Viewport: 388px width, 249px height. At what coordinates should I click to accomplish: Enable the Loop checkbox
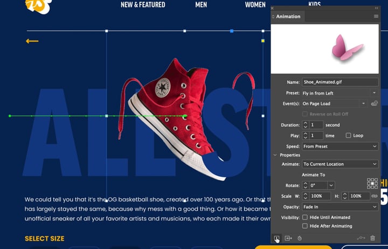349,135
